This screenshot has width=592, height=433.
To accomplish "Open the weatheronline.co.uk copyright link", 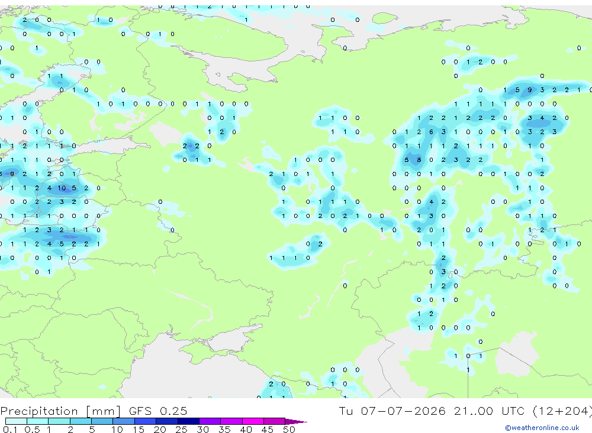I will [x=542, y=428].
